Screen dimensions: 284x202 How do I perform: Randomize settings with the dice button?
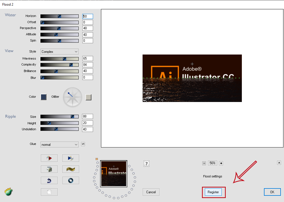pos(49,169)
